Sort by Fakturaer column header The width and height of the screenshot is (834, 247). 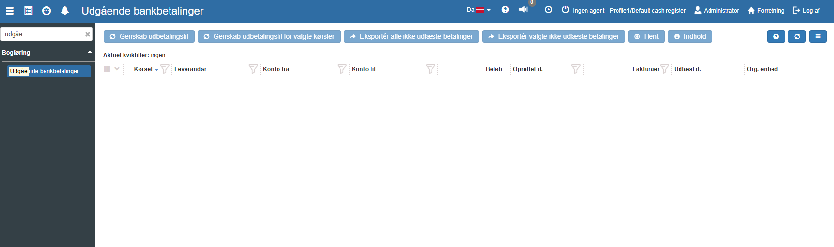pos(646,69)
